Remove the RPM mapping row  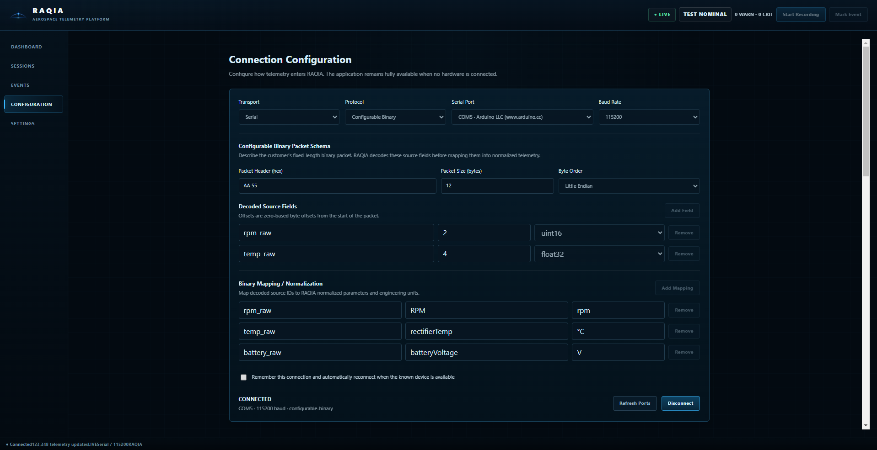click(684, 310)
